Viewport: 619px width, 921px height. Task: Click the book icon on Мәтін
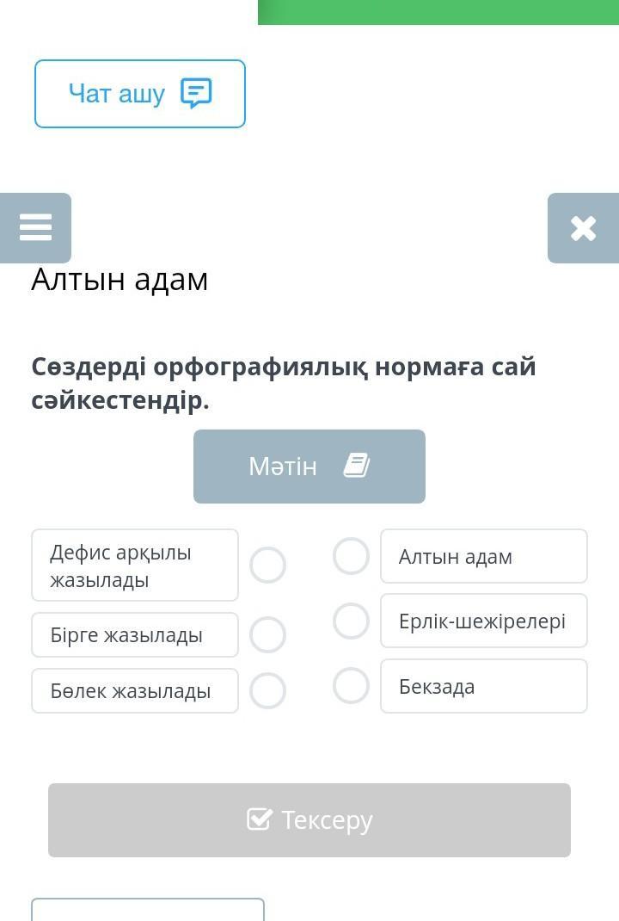(357, 465)
